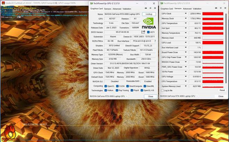Toggle the Ray Tracing checkbox
The height and width of the screenshot is (142, 229).
pos(117,91)
